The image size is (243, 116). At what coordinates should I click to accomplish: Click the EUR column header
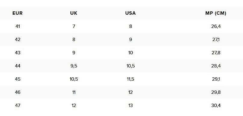[x=17, y=13]
